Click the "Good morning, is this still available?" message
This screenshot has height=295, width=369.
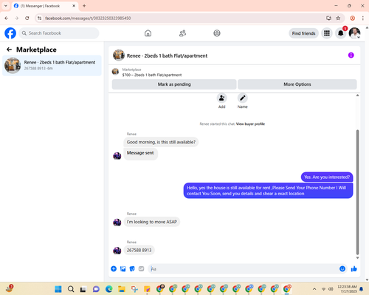[x=161, y=142]
